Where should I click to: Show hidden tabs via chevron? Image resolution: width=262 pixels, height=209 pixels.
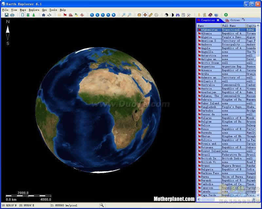coord(243,20)
